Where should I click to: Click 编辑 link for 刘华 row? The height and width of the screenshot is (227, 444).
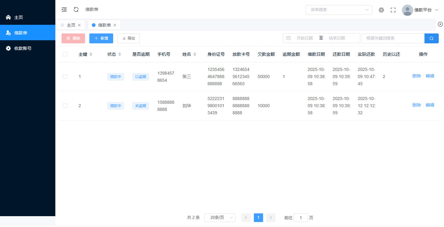pyautogui.click(x=430, y=105)
